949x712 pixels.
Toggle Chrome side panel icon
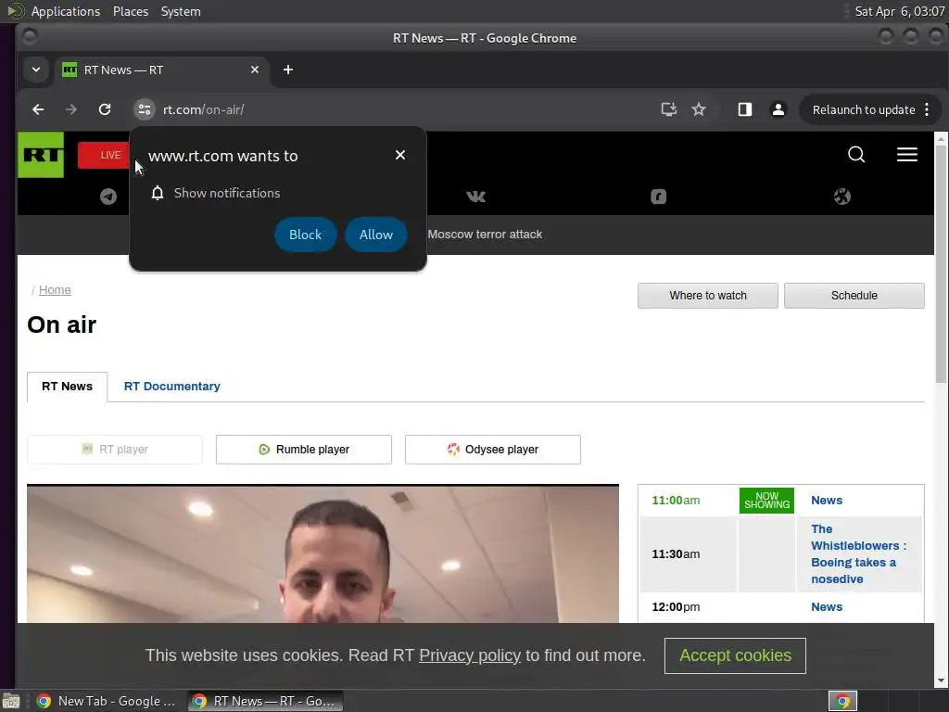(x=744, y=109)
